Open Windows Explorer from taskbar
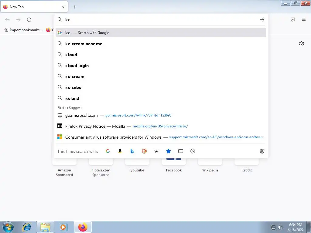 45,227
